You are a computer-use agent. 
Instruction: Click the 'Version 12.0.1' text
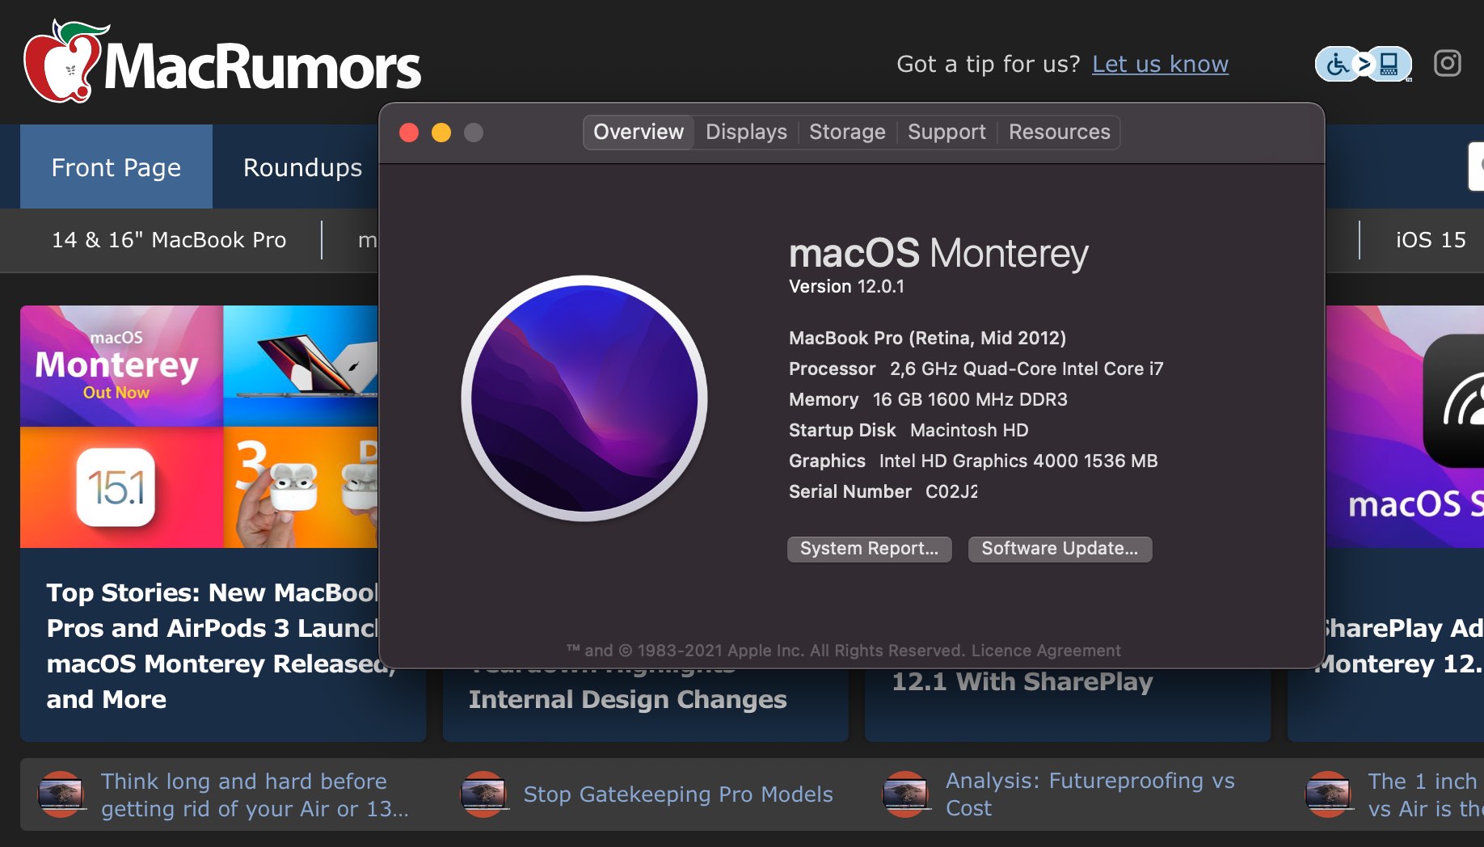click(846, 286)
